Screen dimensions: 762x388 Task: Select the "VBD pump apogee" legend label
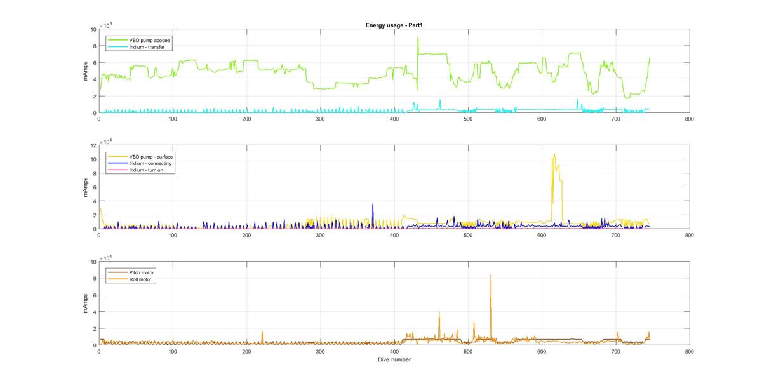click(149, 40)
